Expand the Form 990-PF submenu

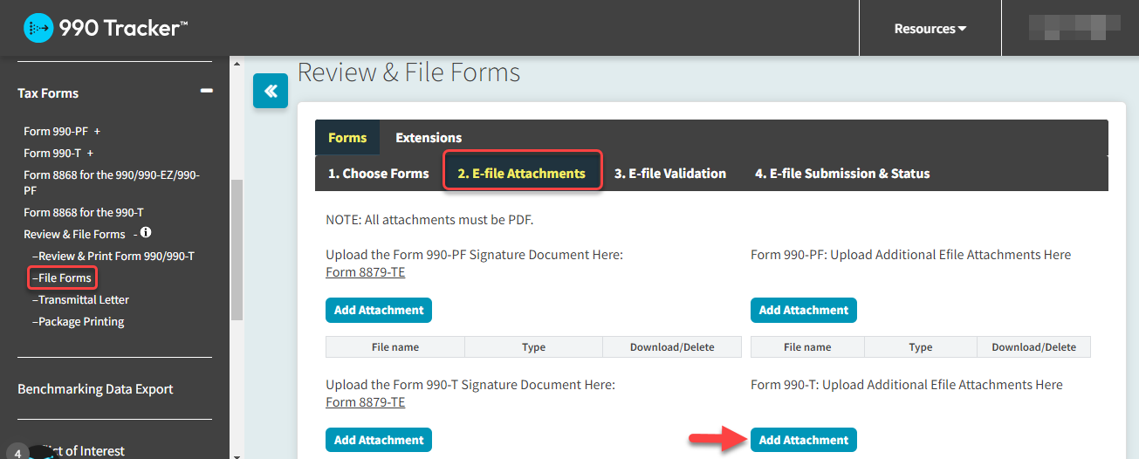(x=98, y=131)
